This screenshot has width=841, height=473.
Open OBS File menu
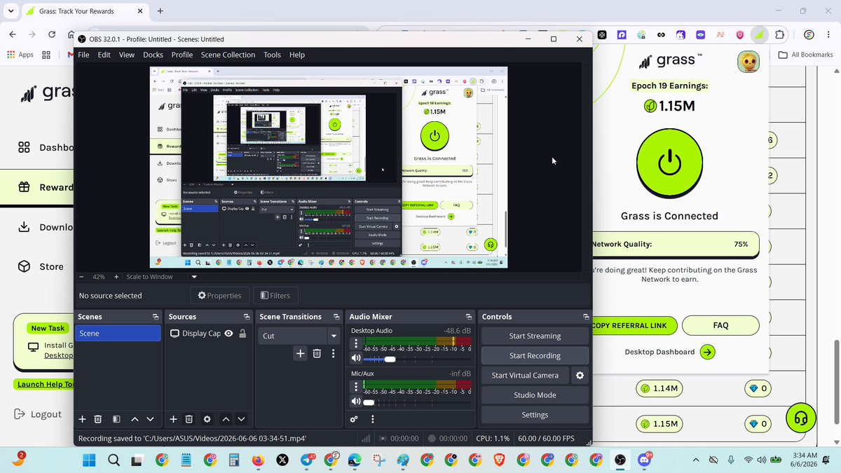coord(83,55)
